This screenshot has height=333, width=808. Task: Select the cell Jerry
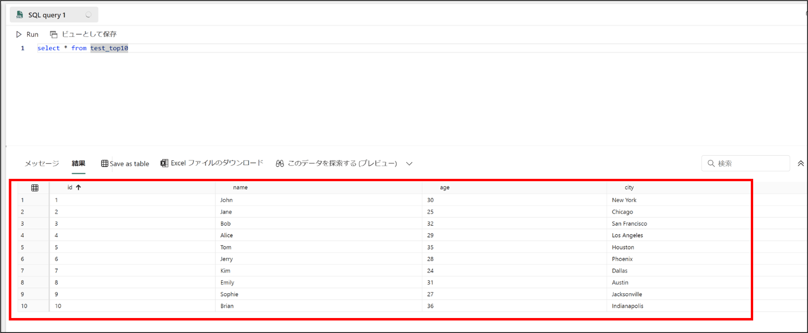(319, 259)
